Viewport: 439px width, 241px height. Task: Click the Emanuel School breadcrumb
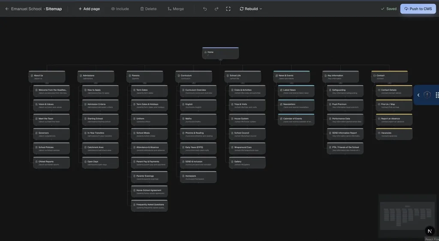[26, 9]
